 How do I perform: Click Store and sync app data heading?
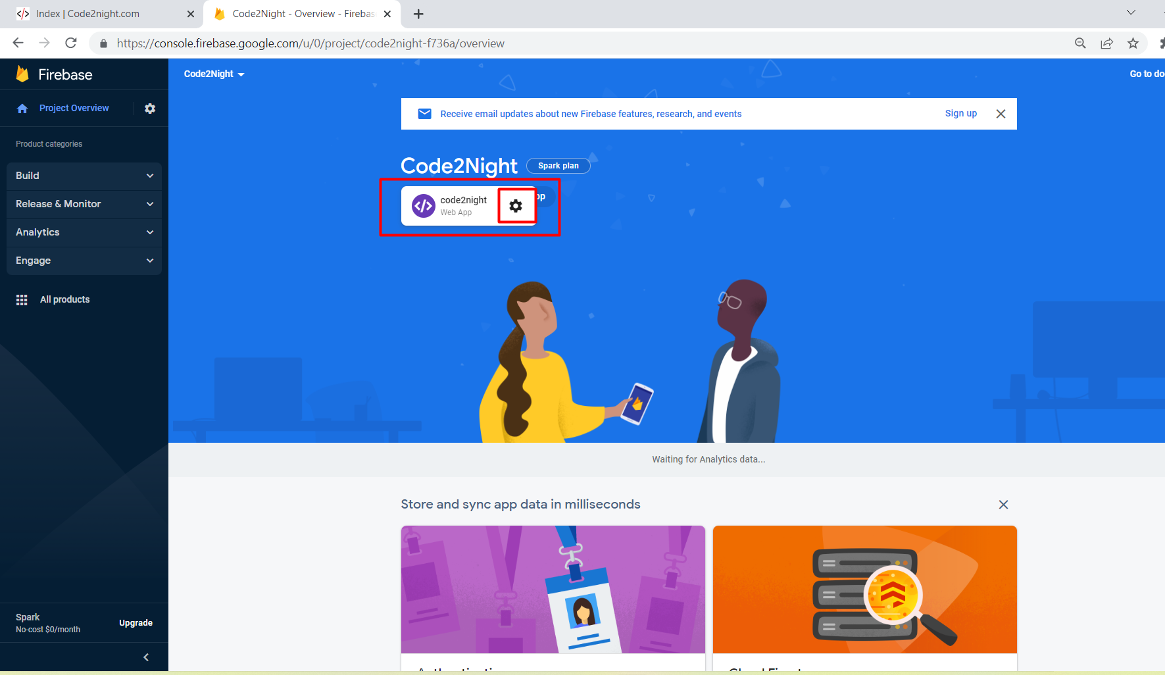pos(520,505)
